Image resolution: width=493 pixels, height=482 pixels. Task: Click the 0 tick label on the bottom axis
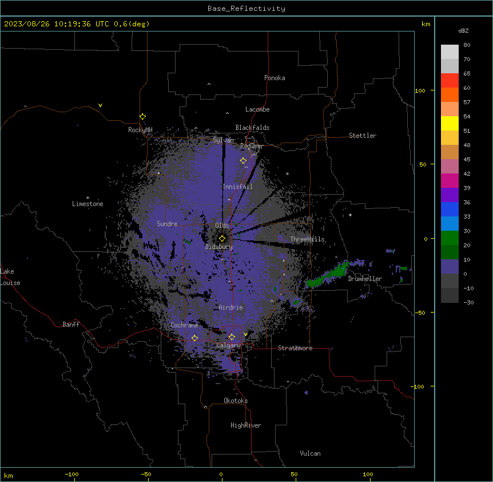221,474
